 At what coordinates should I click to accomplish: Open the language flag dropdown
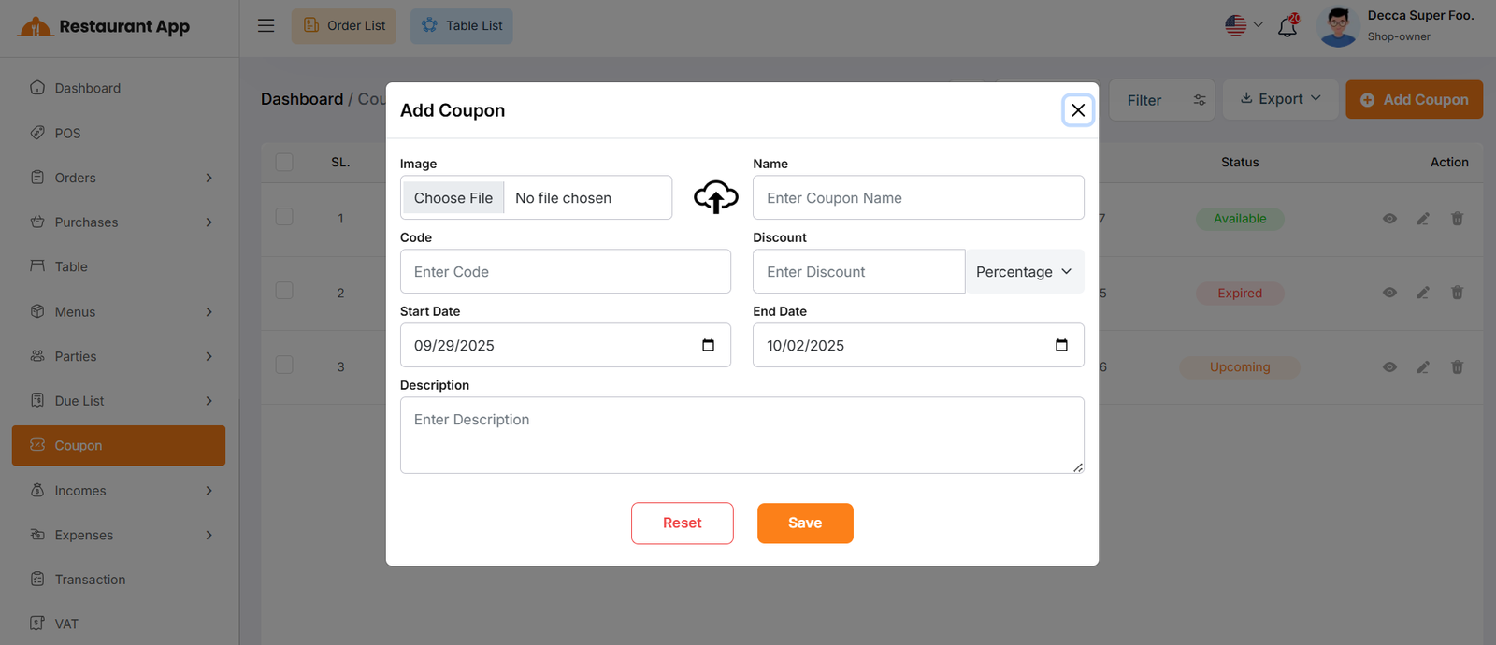(1244, 25)
